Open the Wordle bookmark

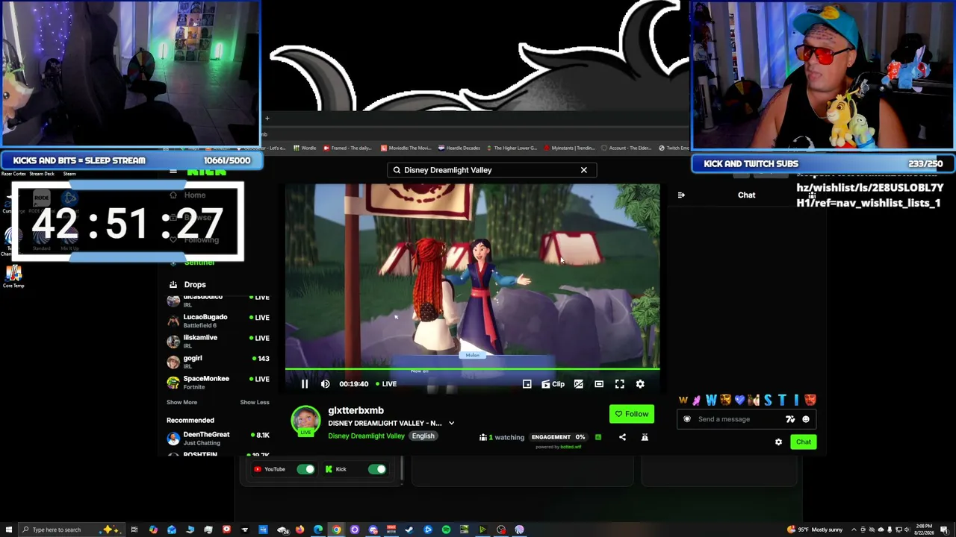(x=305, y=148)
